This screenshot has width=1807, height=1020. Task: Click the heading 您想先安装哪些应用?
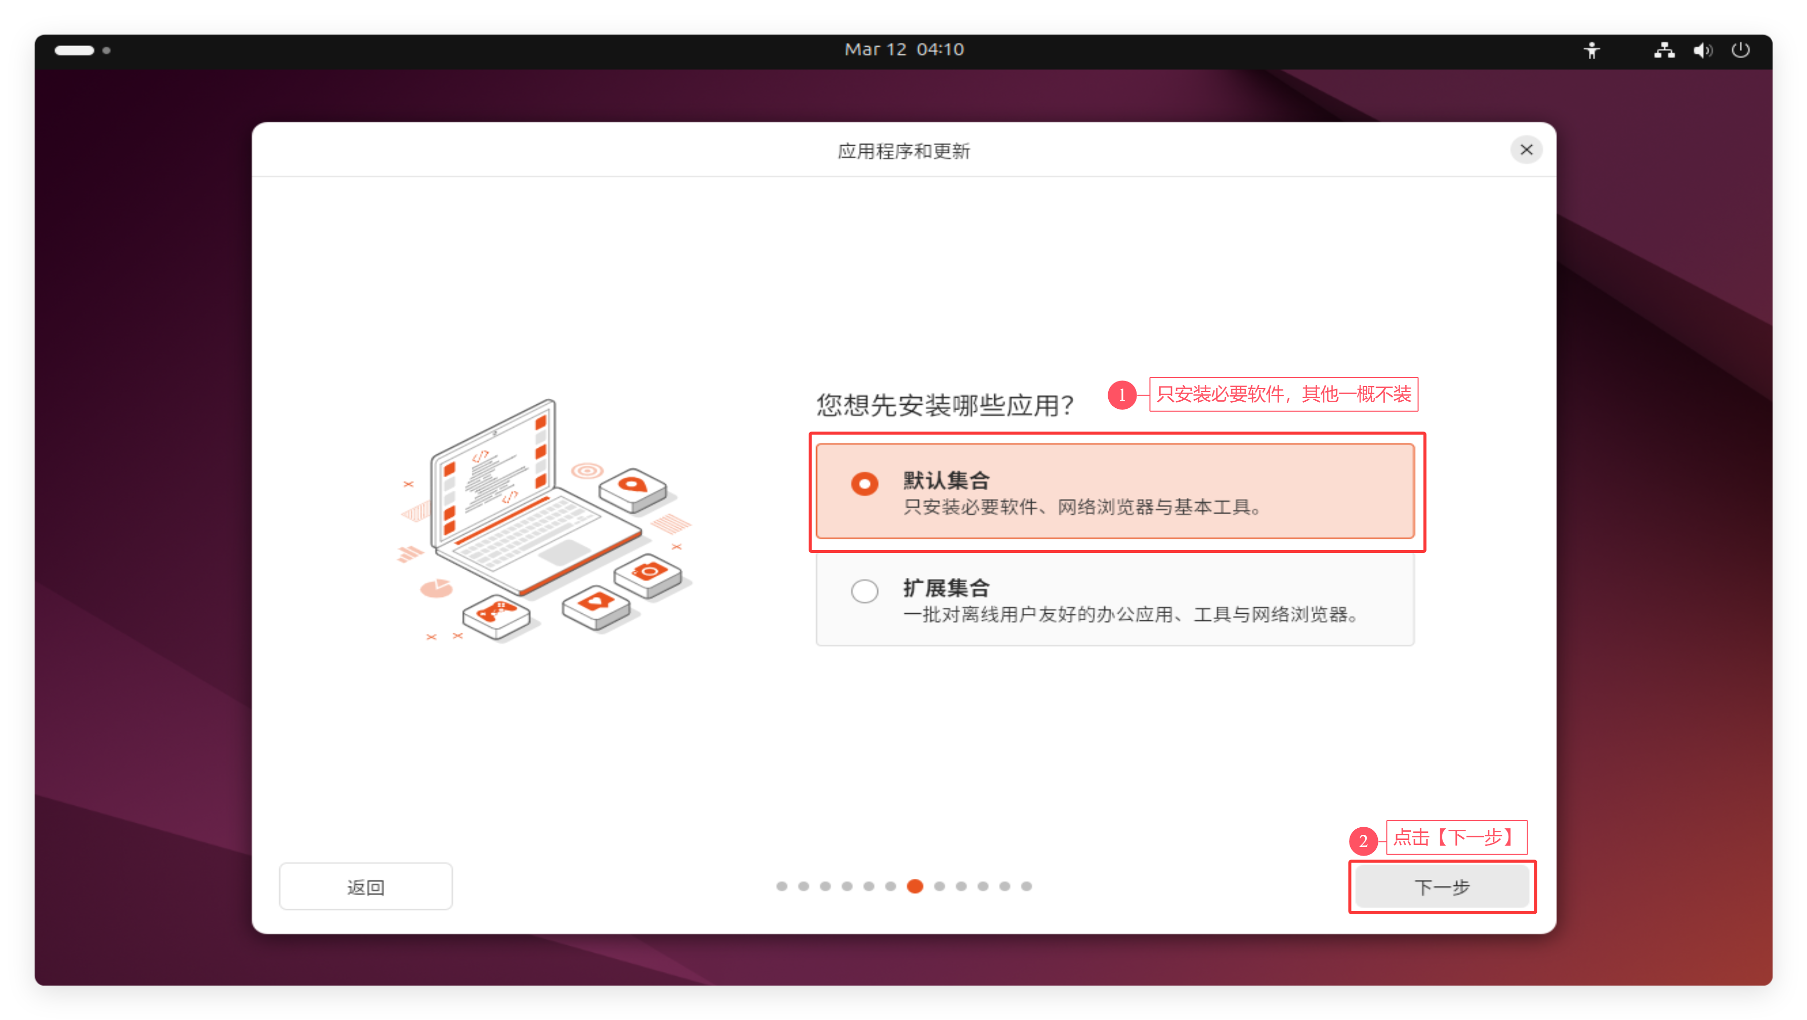pyautogui.click(x=945, y=405)
